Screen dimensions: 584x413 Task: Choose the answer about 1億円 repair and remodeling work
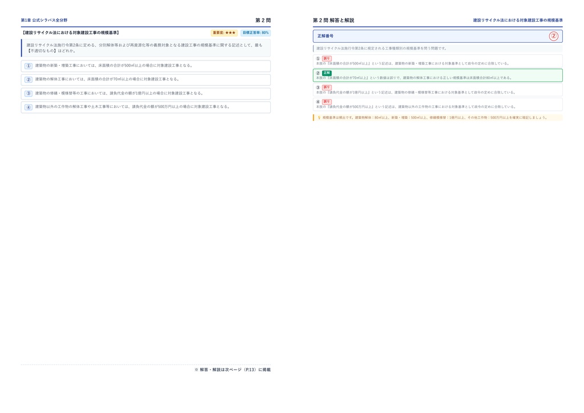(x=145, y=94)
